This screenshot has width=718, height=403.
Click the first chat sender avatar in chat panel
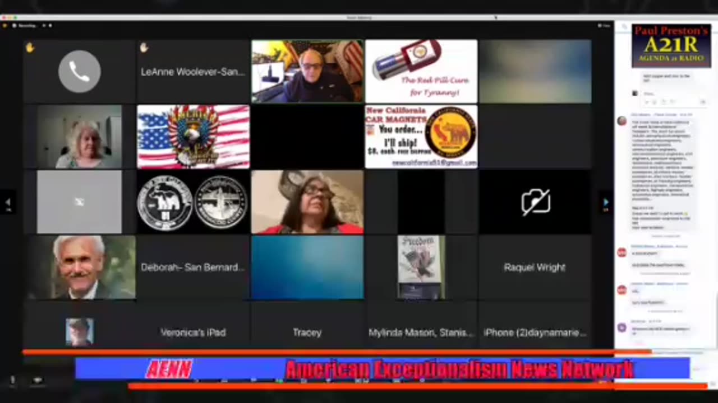pyautogui.click(x=622, y=121)
